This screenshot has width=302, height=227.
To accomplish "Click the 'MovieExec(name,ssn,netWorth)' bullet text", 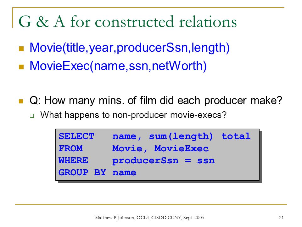I will coord(118,66).
